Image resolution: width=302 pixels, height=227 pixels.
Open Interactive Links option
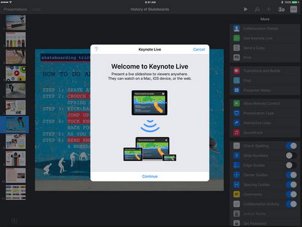[x=265, y=123]
